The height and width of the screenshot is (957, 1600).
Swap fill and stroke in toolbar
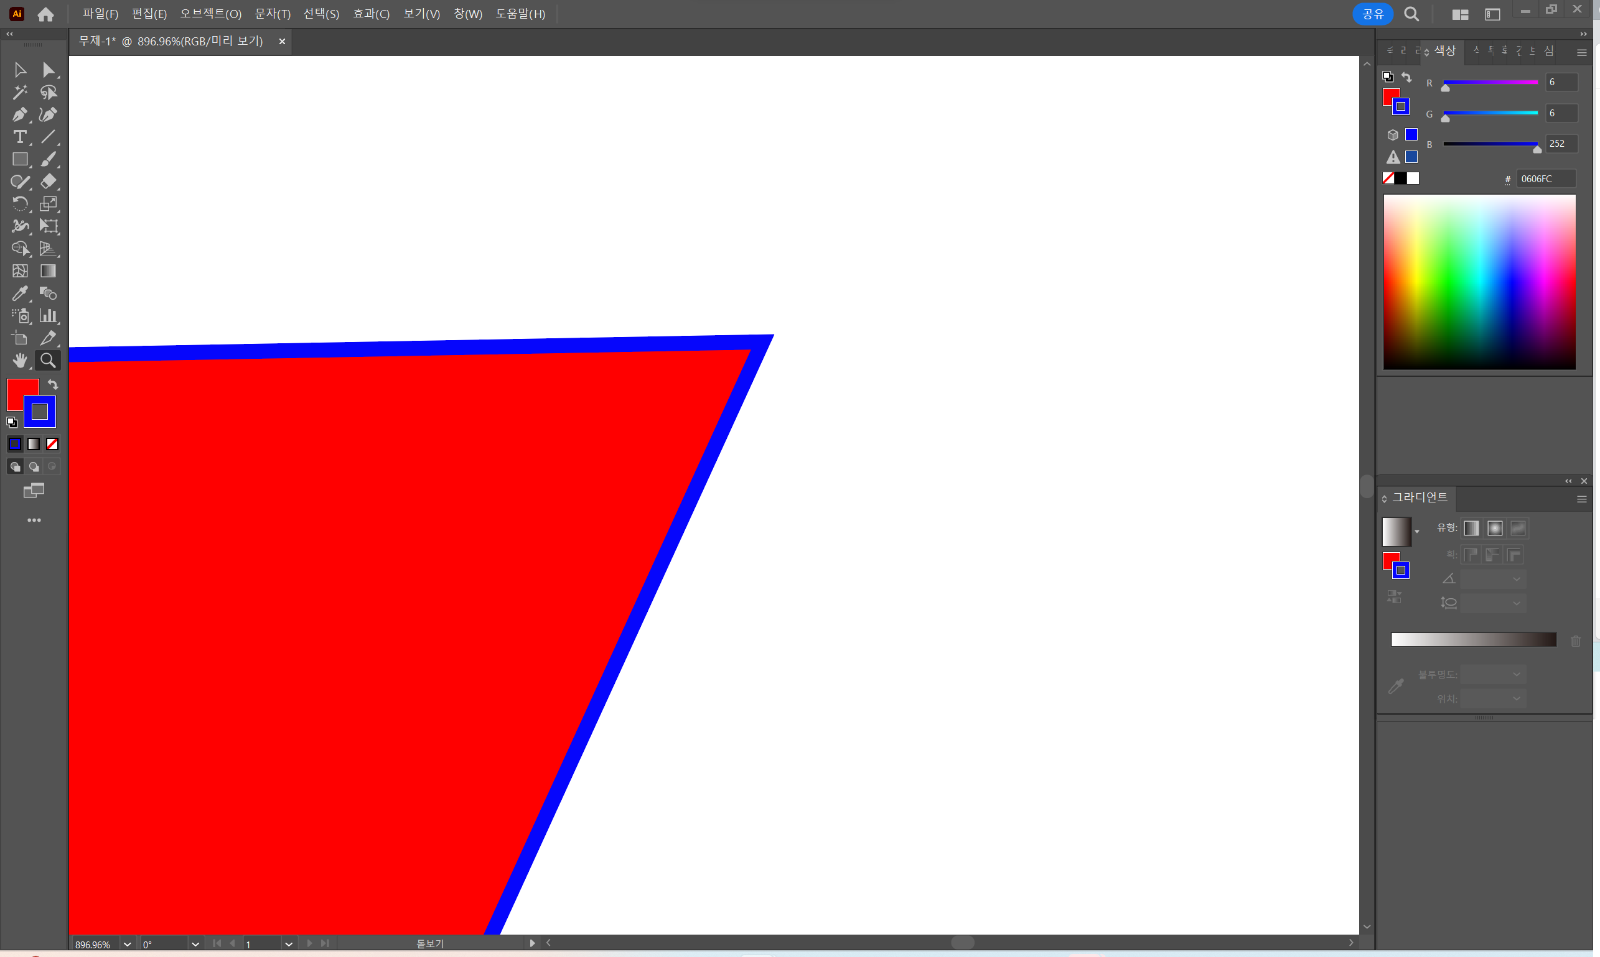[x=53, y=384]
